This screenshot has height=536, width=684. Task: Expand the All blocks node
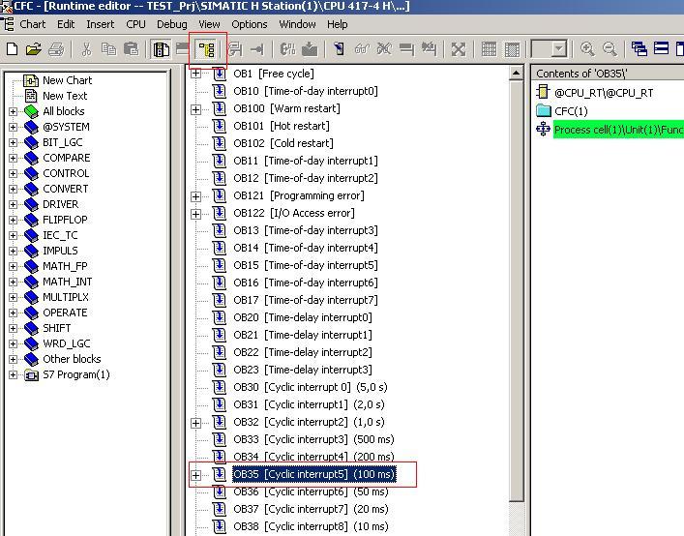[14, 112]
